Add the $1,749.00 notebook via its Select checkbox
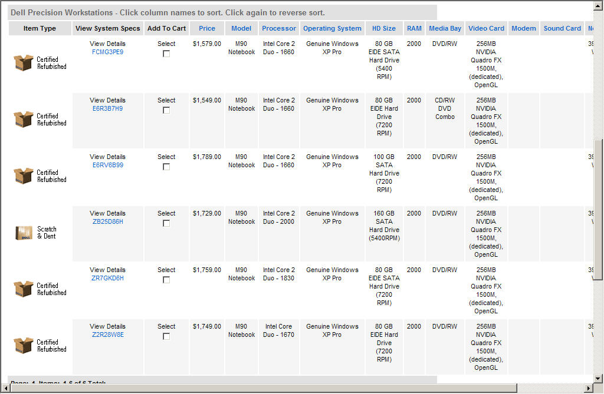Image resolution: width=604 pixels, height=394 pixels. (166, 337)
